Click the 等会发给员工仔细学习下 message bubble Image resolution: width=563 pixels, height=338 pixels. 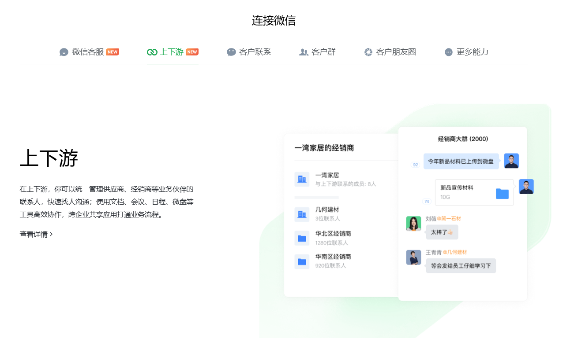pyautogui.click(x=461, y=266)
